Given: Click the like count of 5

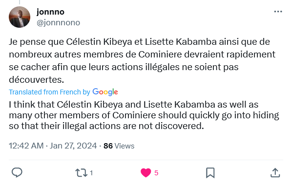Looking at the screenshot, I should [156, 173].
